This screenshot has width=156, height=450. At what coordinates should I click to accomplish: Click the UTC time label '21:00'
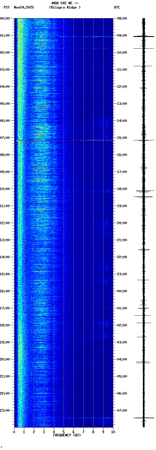click(x=122, y=240)
